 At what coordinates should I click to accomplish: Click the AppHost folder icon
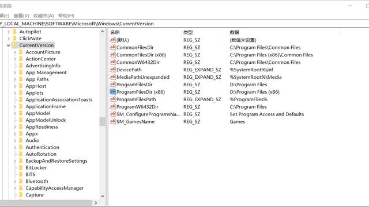[x=21, y=86]
